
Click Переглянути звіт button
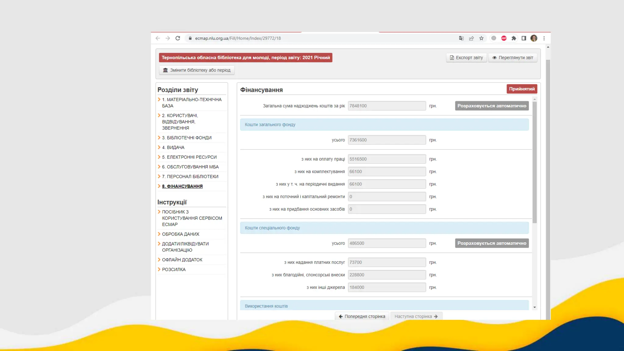tap(513, 58)
